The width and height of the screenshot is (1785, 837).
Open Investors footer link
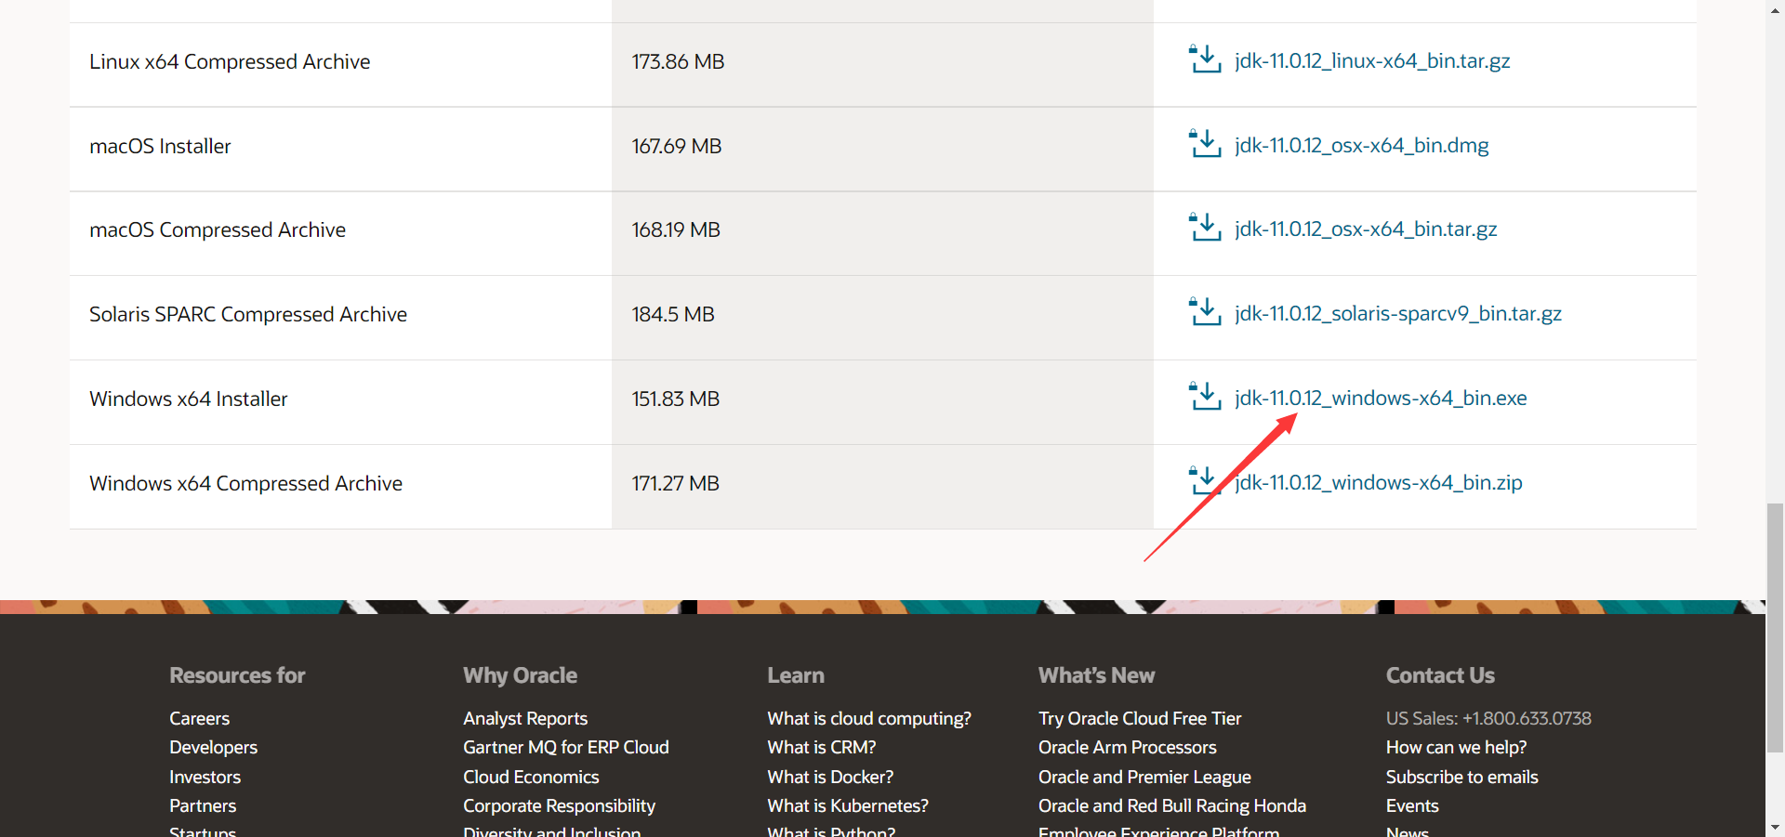click(x=205, y=777)
